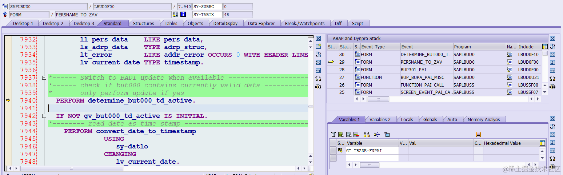Click New Tool icon beside code editor
This screenshot has height=175, width=563.
click(x=318, y=47)
